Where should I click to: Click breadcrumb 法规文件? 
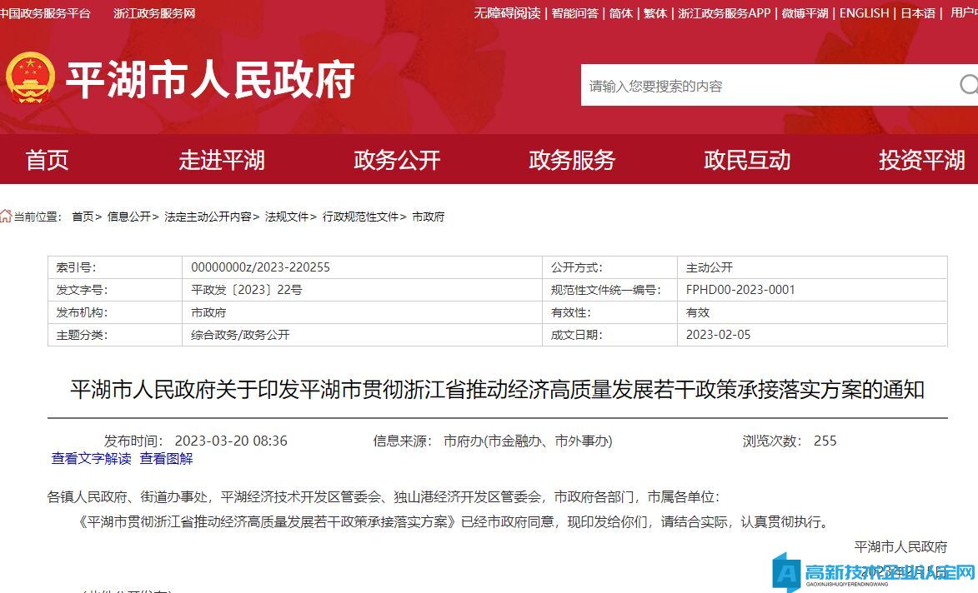pyautogui.click(x=287, y=217)
